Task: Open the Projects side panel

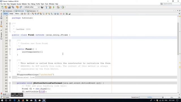Action: click(1, 24)
